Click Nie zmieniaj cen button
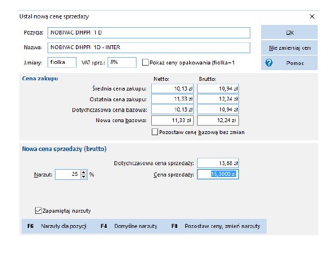333x263 pixels. click(289, 48)
